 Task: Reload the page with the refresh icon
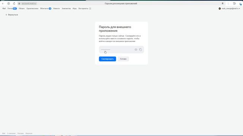(x=14, y=3)
